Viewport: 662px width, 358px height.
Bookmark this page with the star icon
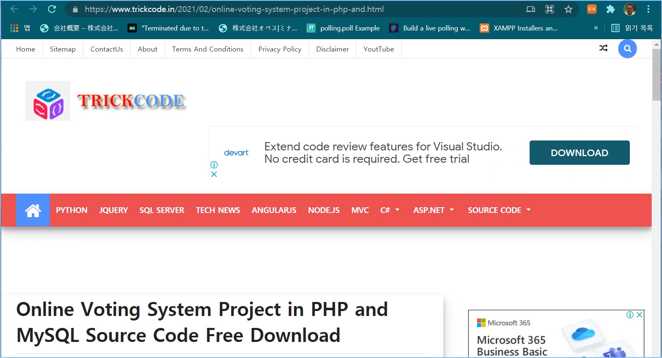[x=568, y=9]
